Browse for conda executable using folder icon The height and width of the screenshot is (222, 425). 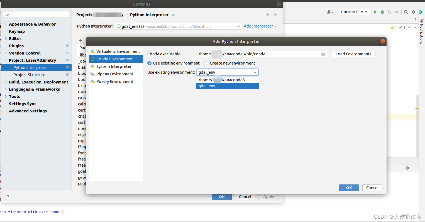coord(323,54)
